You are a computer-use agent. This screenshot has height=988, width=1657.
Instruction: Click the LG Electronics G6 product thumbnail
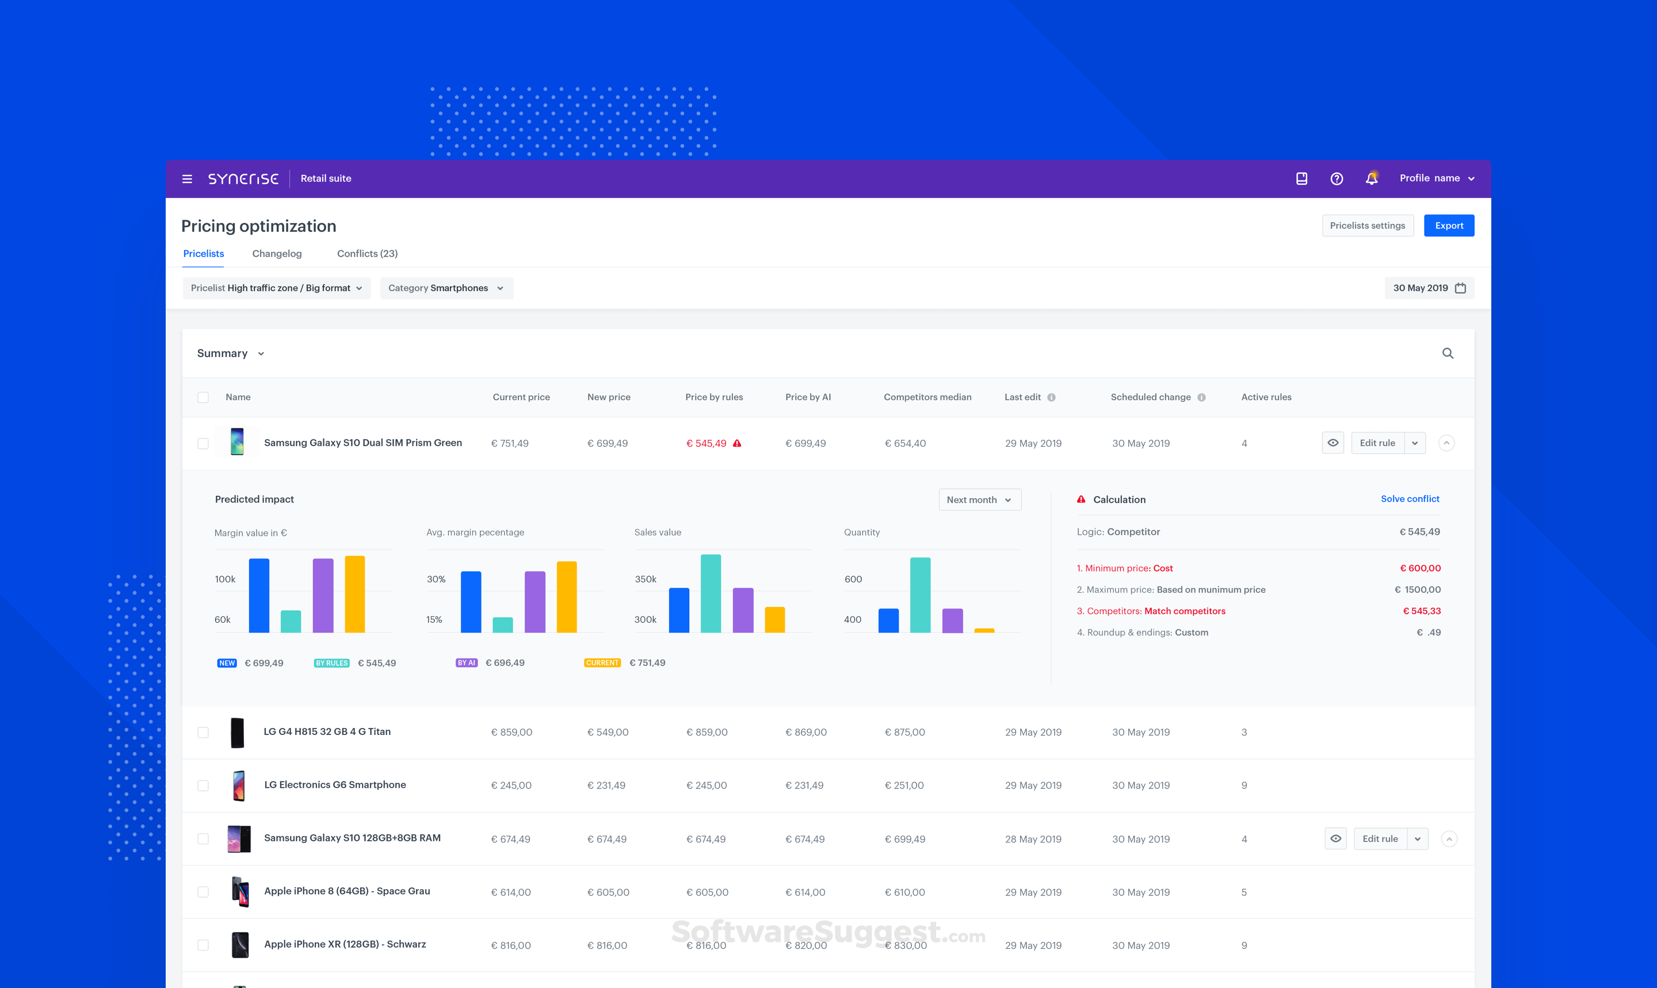click(x=238, y=785)
